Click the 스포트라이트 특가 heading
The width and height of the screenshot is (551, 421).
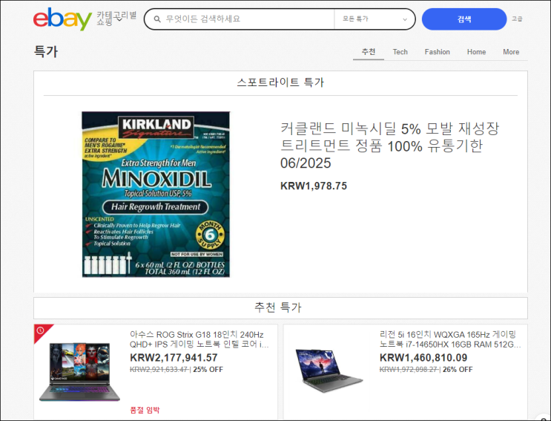[280, 82]
